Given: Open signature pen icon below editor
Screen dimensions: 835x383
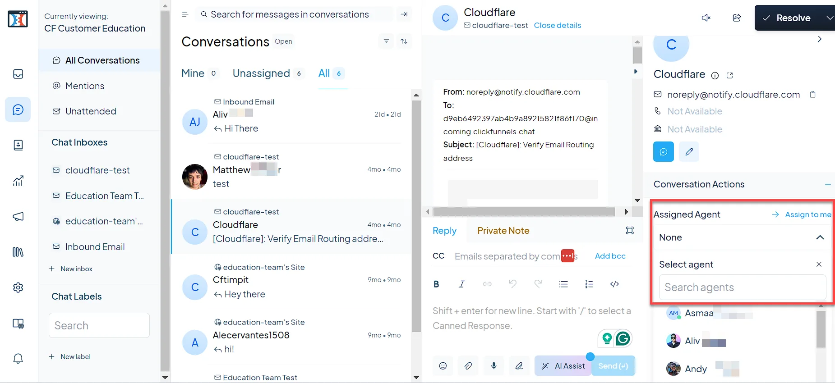Looking at the screenshot, I should (519, 366).
